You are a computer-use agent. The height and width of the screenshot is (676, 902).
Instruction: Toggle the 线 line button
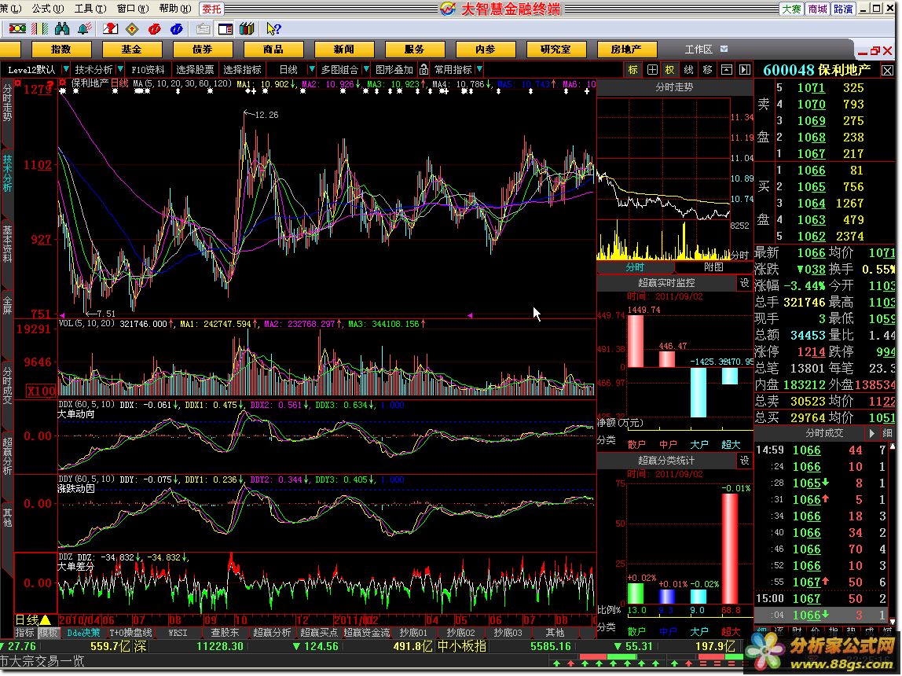689,70
